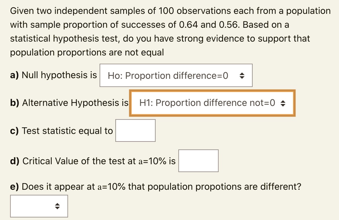Click the 'statistical hypothesis test' line of text
The image size is (339, 220).
[160, 39]
